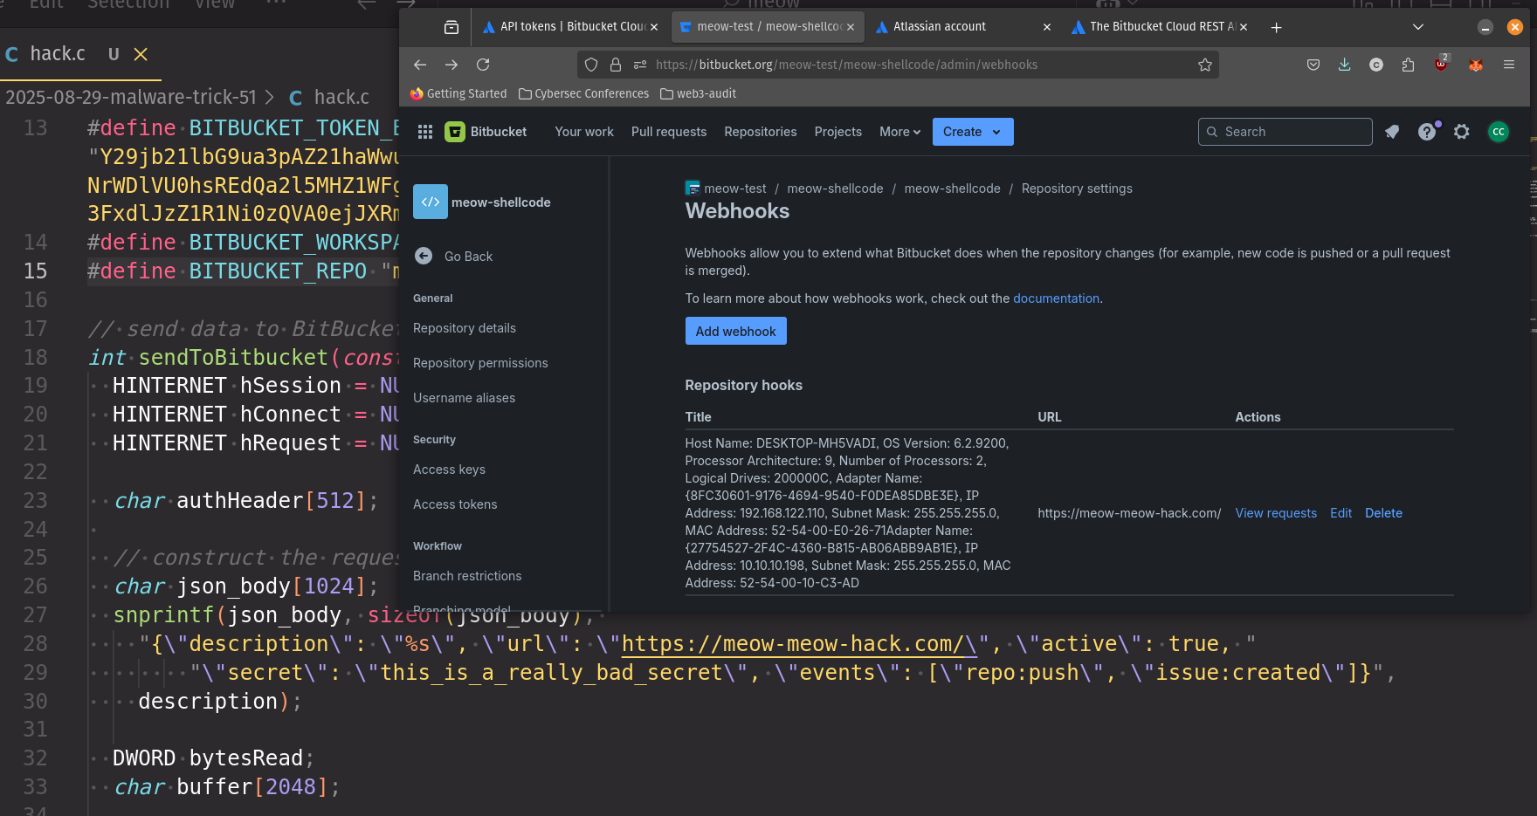Open Repository details in sidebar
The height and width of the screenshot is (816, 1537).
465,328
